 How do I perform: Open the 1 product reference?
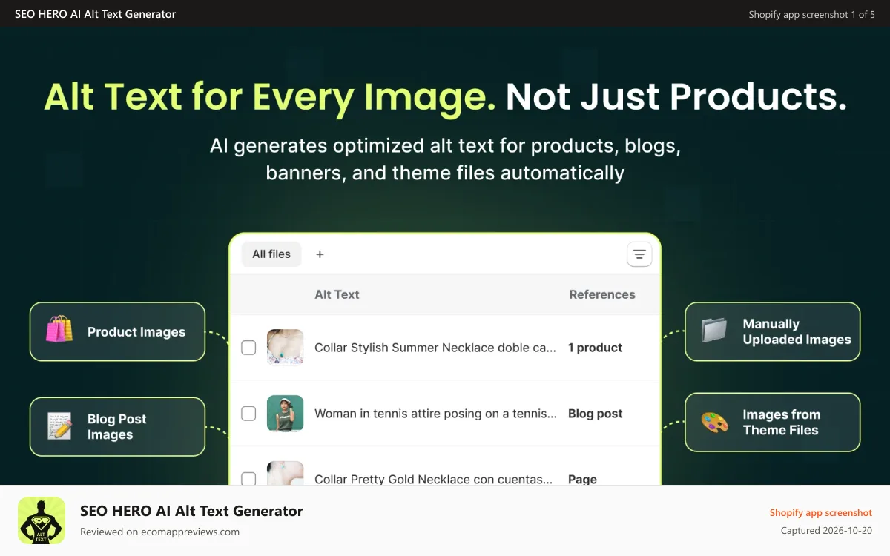pos(595,348)
